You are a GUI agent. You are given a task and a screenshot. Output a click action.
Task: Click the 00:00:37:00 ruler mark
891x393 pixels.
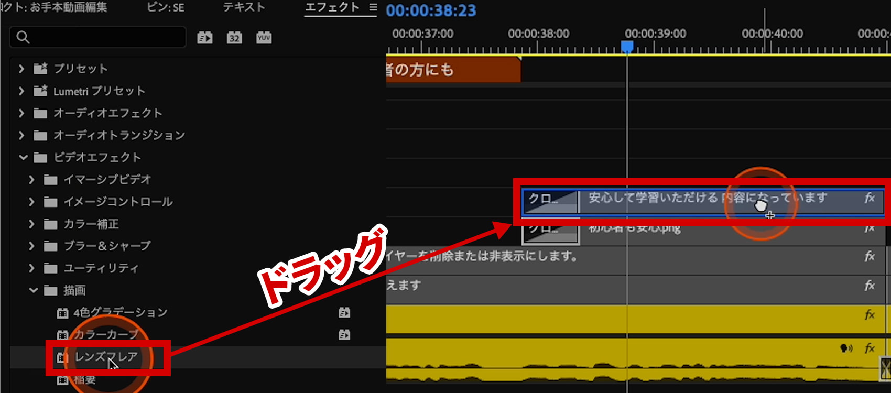tap(423, 34)
